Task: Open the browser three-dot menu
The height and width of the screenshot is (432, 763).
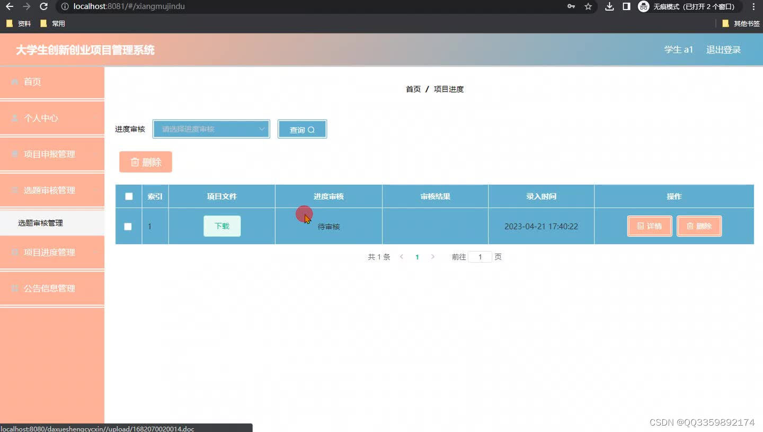Action: point(753,6)
